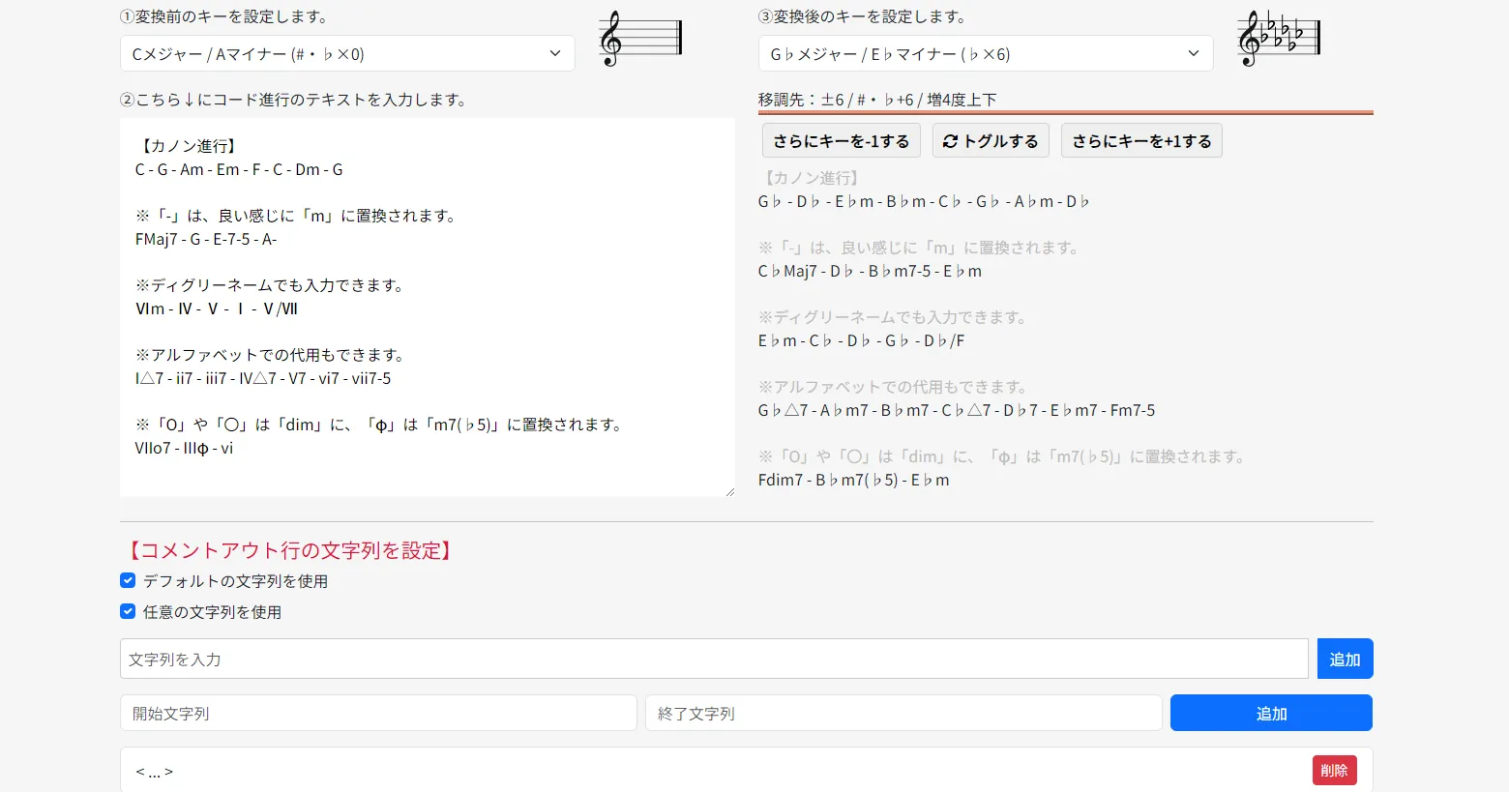1509x792 pixels.
Task: Delete the < ... > entry with 削除
Action: 1334,770
